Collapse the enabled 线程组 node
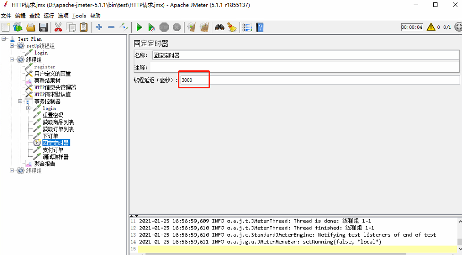 pyautogui.click(x=12, y=59)
